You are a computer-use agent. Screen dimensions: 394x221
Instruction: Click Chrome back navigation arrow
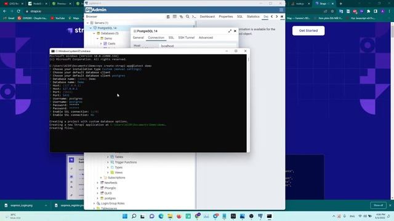click(x=4, y=11)
